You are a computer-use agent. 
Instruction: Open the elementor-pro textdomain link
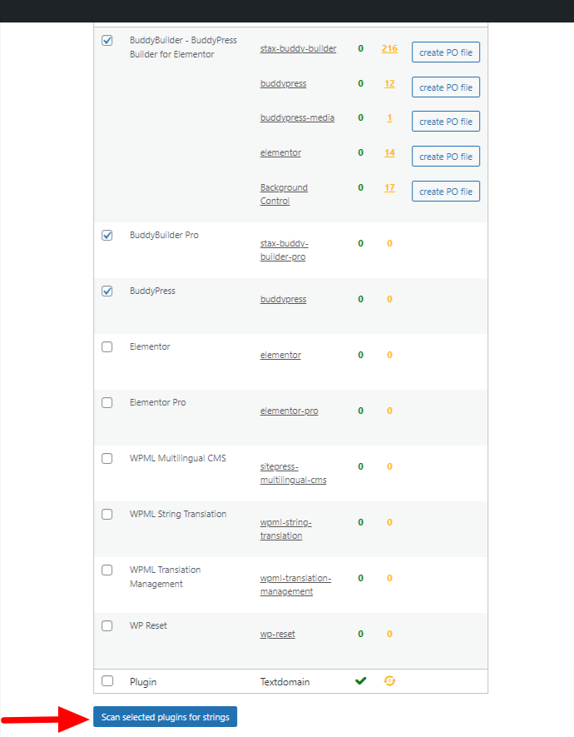(289, 411)
